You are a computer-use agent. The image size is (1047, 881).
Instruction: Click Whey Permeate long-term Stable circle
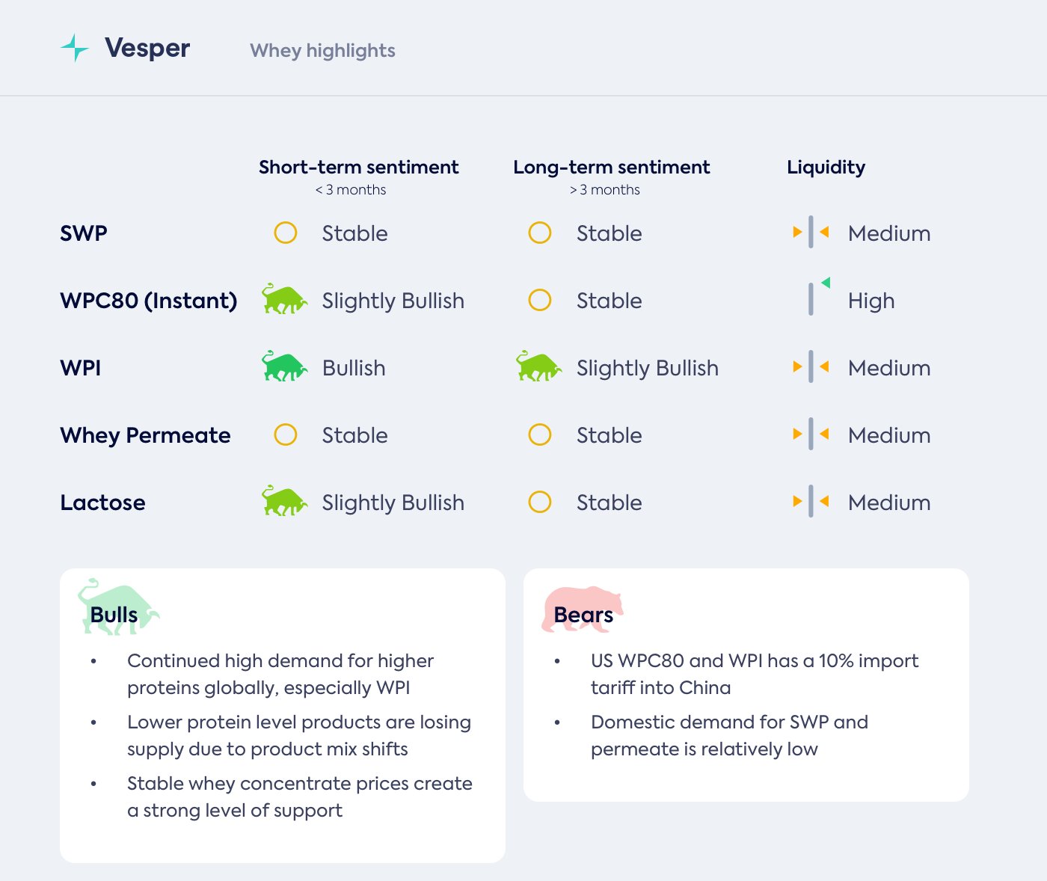(540, 435)
